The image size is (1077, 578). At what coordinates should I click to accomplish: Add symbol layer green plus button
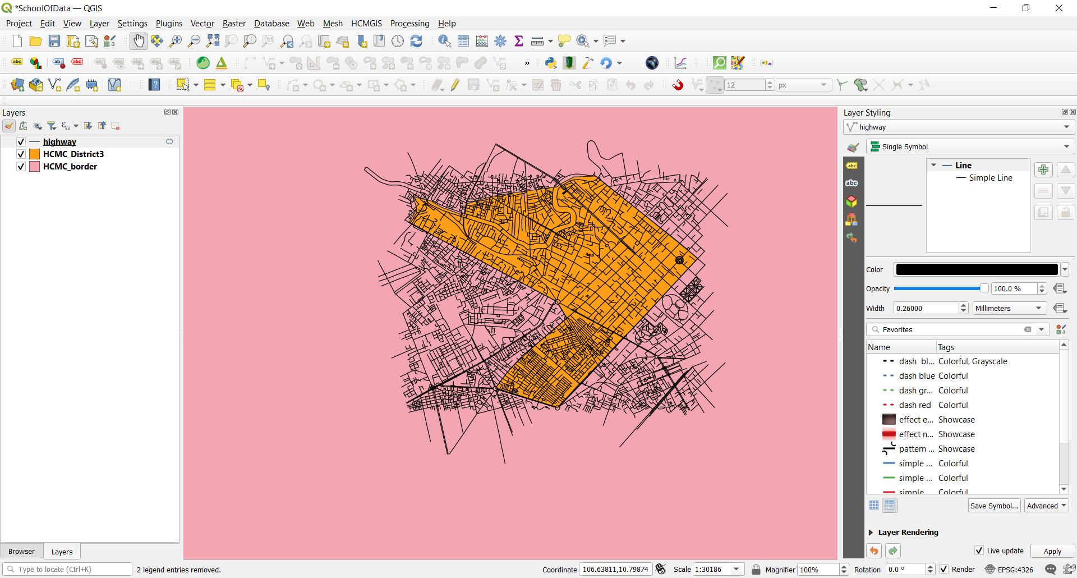(x=1043, y=169)
